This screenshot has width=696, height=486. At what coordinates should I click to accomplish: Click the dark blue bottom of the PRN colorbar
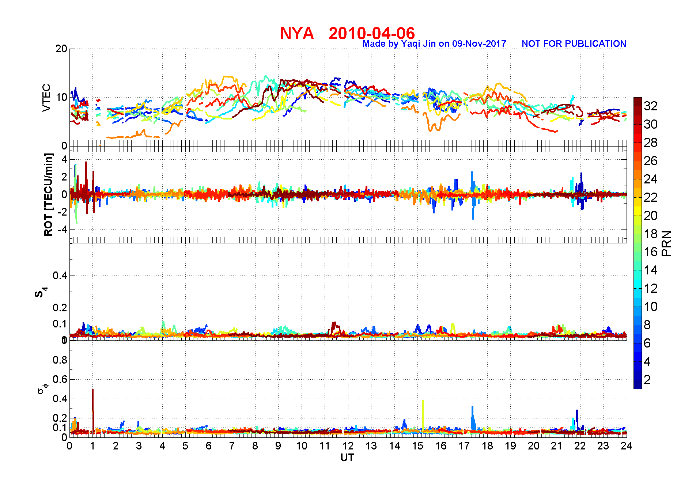pyautogui.click(x=638, y=384)
